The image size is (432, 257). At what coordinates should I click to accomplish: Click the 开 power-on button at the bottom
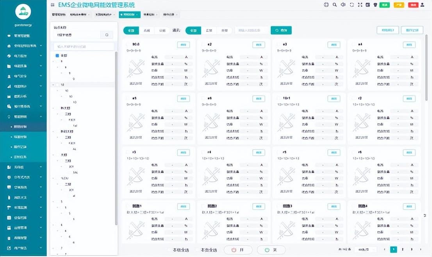click(238, 250)
